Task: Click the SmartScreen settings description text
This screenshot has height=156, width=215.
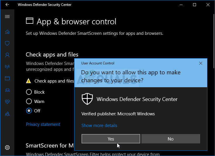Action: click(x=94, y=33)
